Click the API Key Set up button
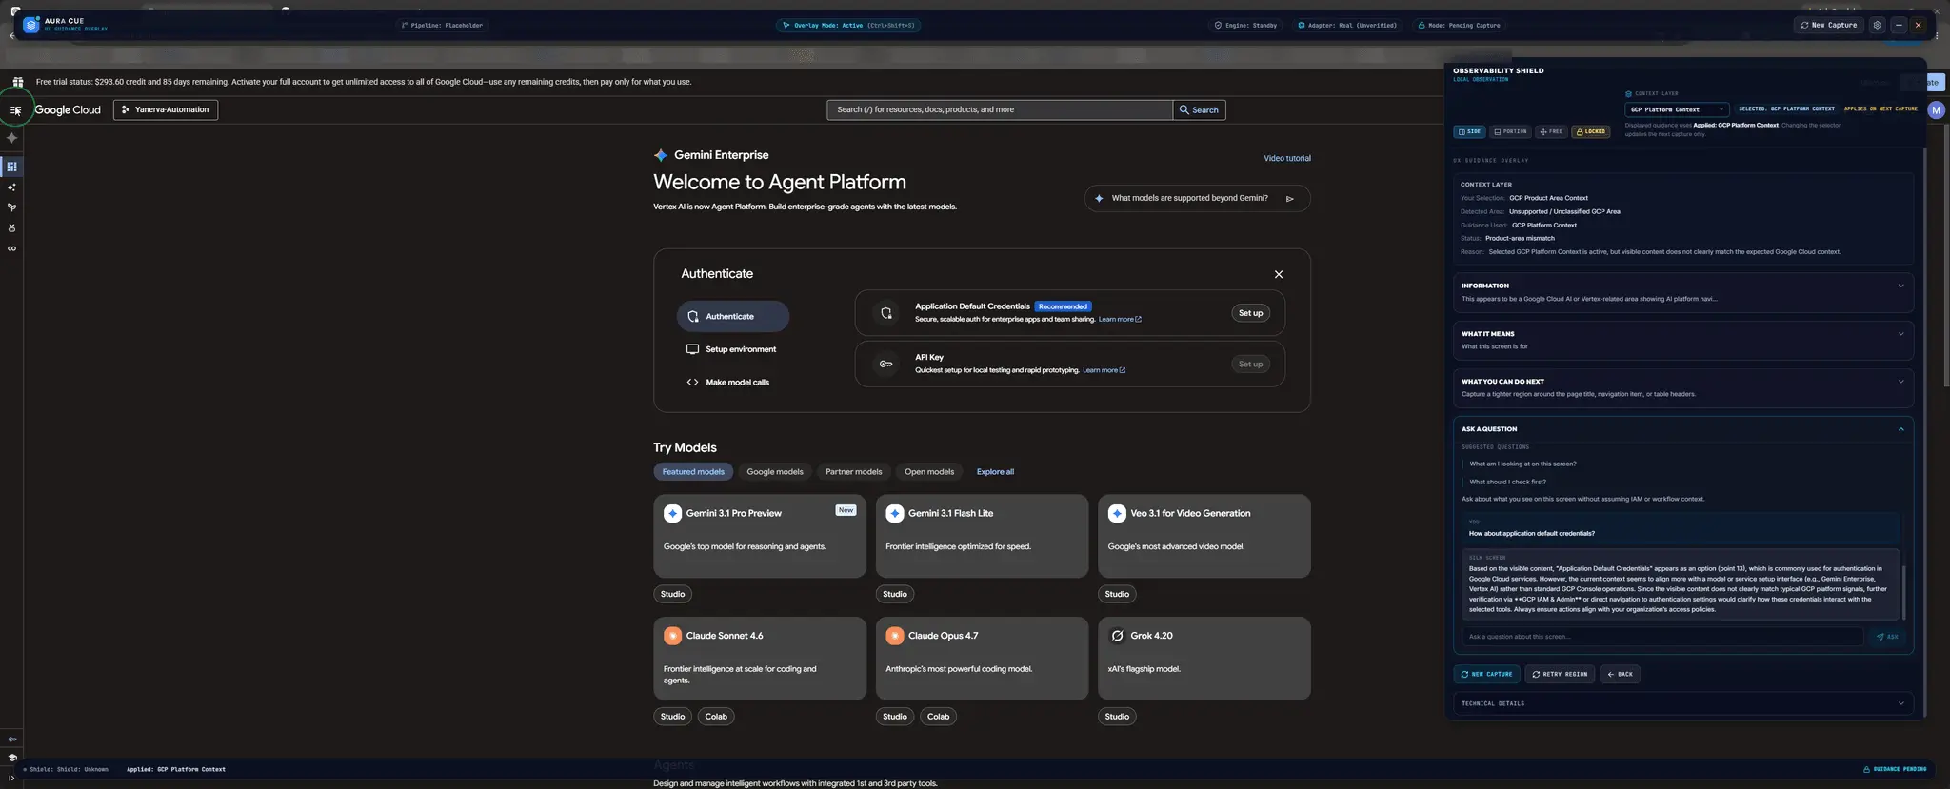The height and width of the screenshot is (789, 1950). coord(1250,364)
